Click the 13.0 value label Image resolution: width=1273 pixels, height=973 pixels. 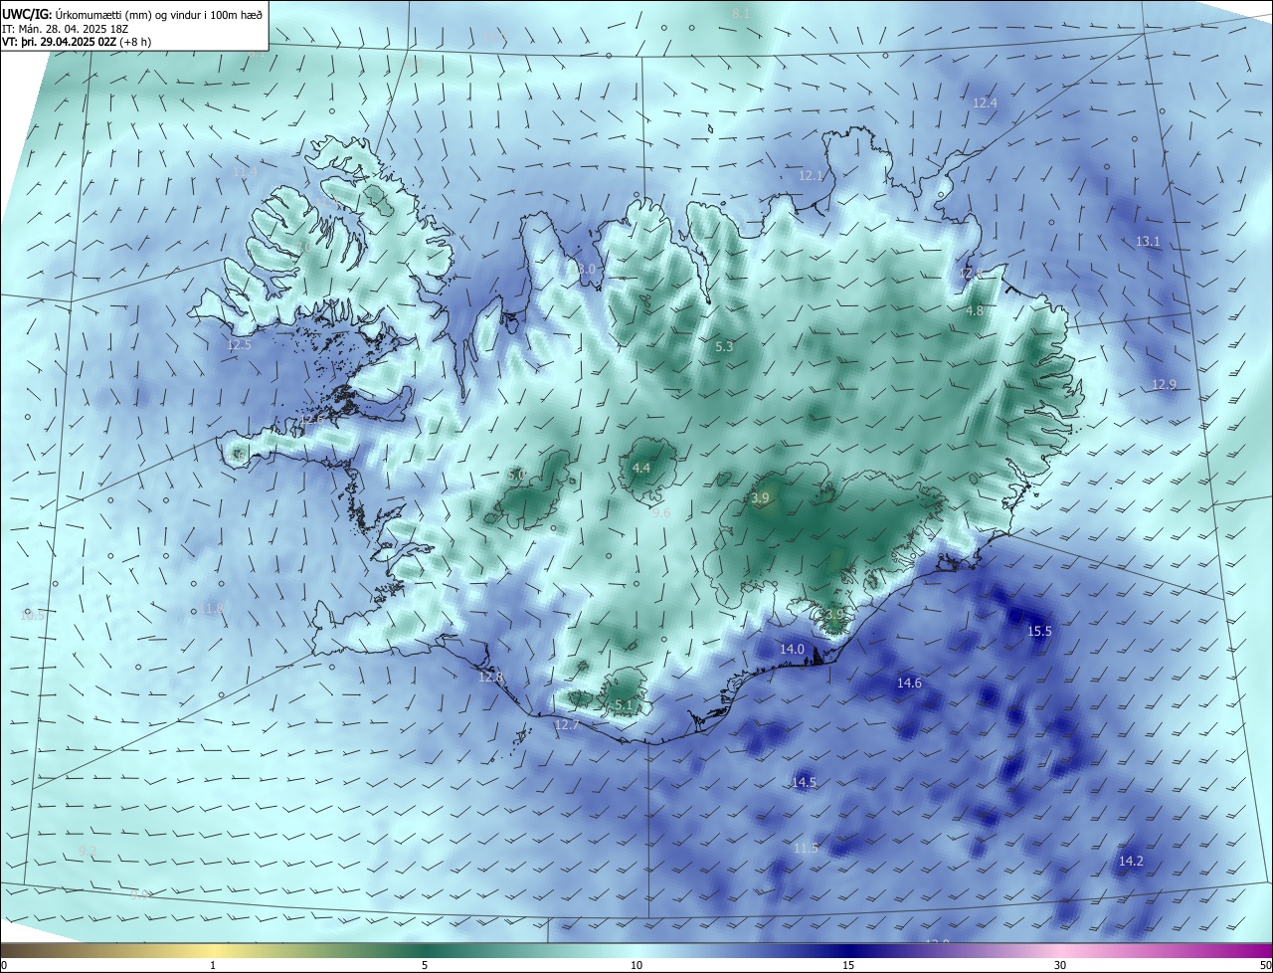click(x=583, y=270)
